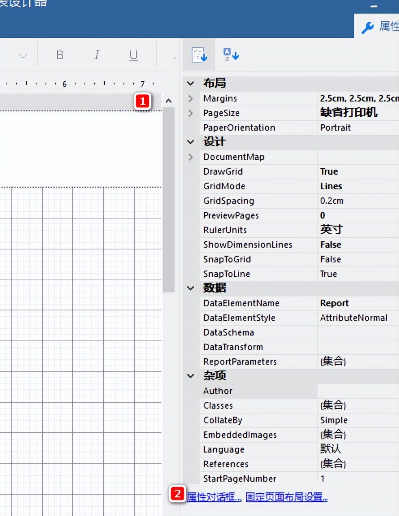399x516 pixels.
Task: Click the vertical scrollbar thumb of designer
Action: (x=169, y=199)
